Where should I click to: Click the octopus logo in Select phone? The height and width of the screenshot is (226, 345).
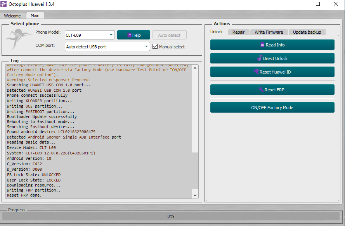(x=19, y=40)
